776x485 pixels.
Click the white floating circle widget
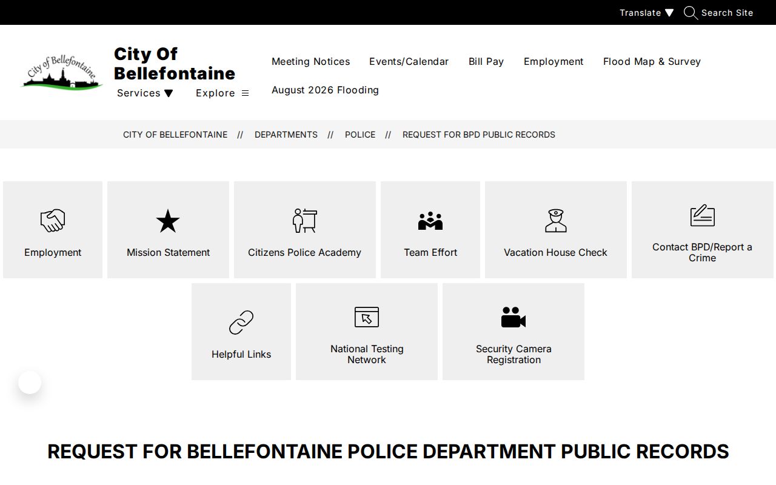(x=30, y=383)
